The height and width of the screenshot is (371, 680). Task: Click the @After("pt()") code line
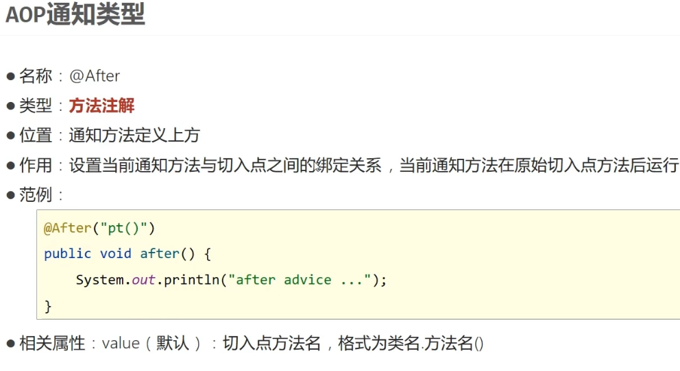point(99,228)
